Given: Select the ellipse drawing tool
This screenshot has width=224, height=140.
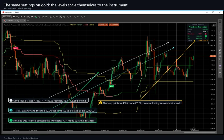Looking at the screenshot, I should [x=220, y=56].
